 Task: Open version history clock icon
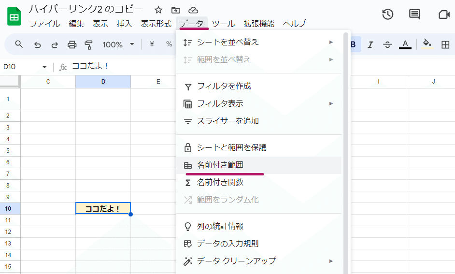pos(388,14)
